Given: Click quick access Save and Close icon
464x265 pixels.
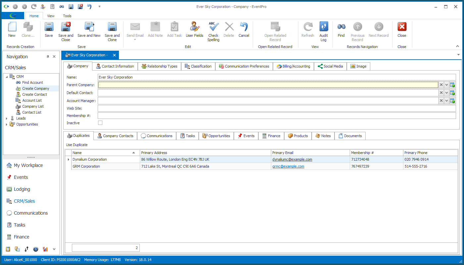Looking at the screenshot, I should (x=80, y=7).
